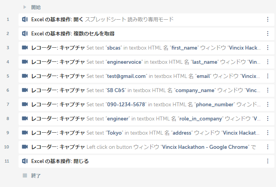Select step text setting "Tokyo" in address
This screenshot has width=276, height=187.
click(145, 133)
